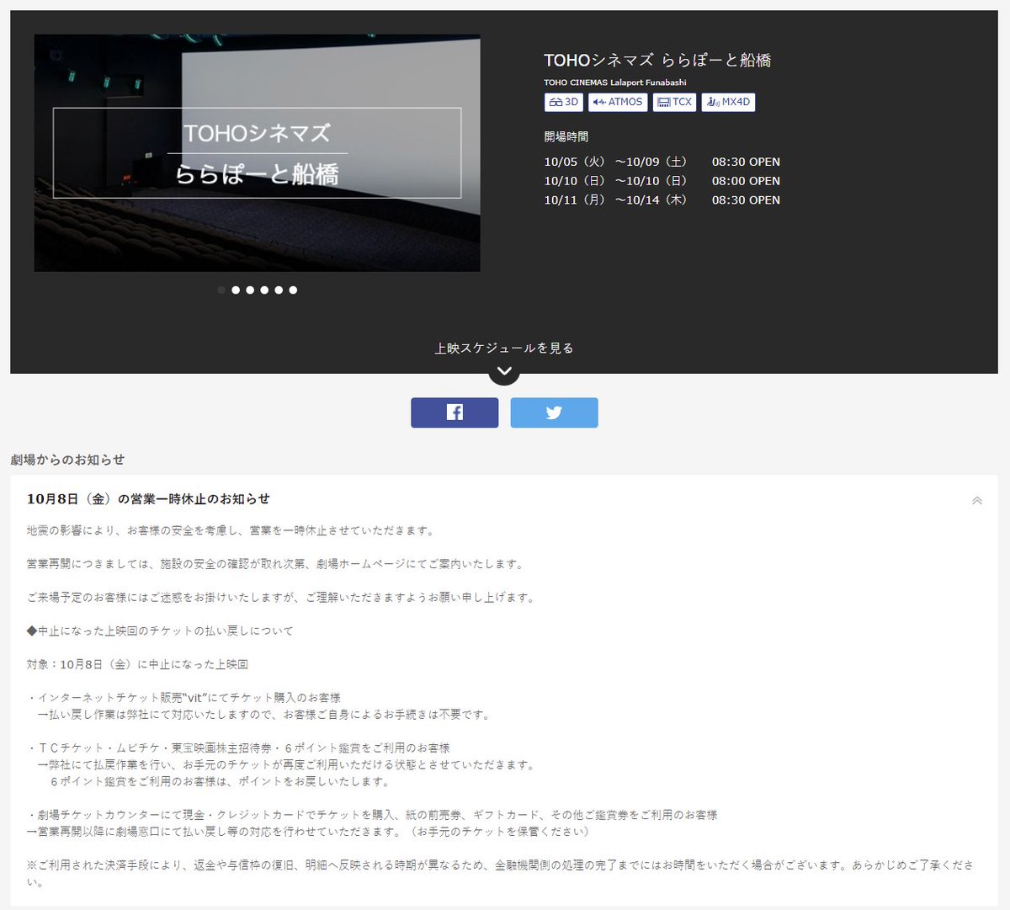Screen dimensions: 1010x910
Task: Click the 地震の影響により sentence
Action: (x=232, y=530)
